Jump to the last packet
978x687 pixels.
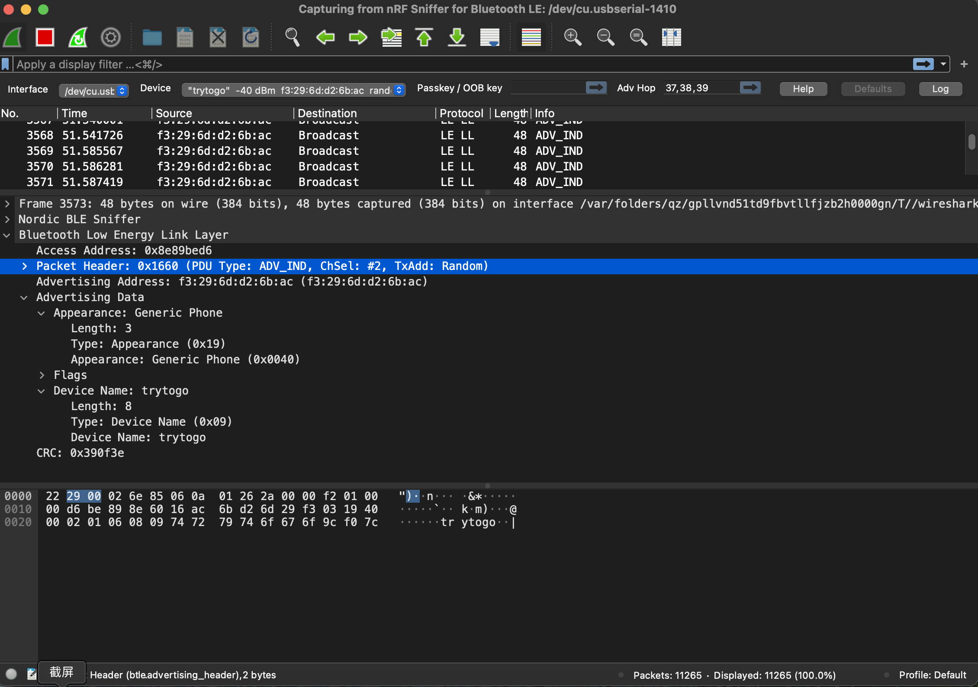(457, 38)
